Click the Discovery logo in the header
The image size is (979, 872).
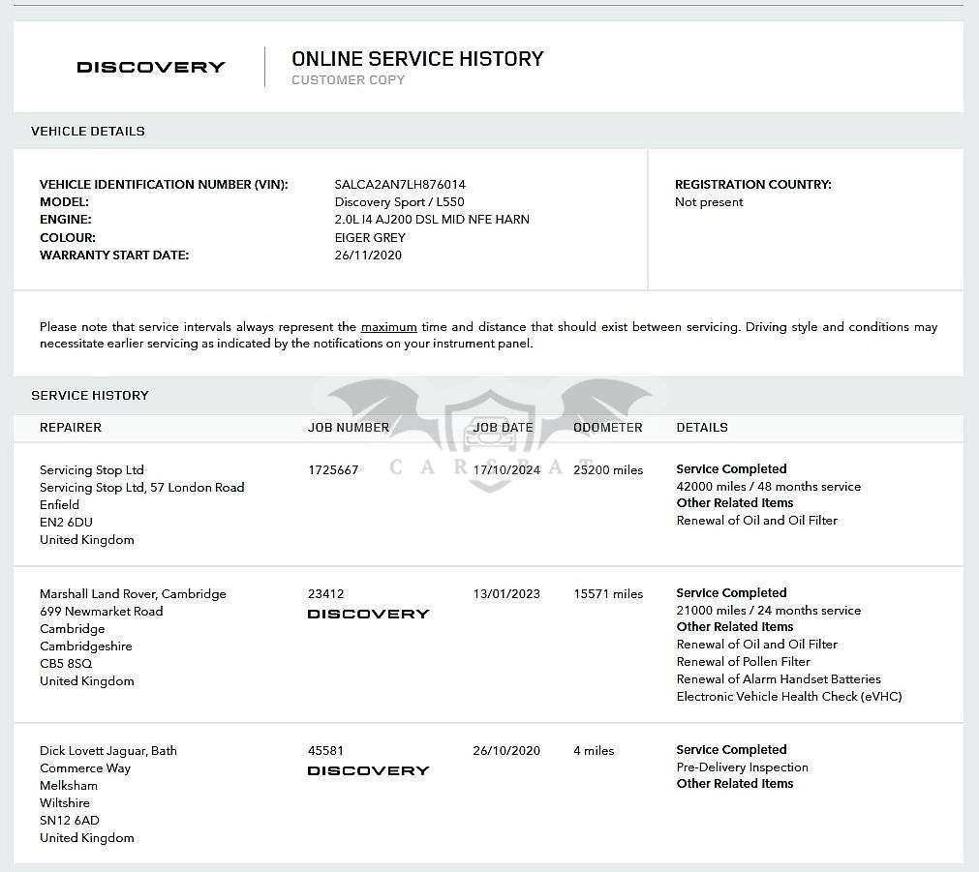150,67
